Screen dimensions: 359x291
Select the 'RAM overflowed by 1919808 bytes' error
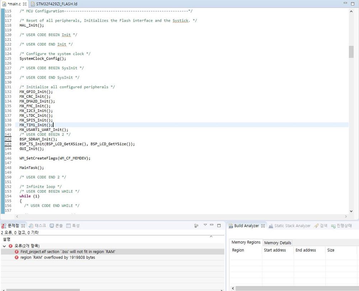pyautogui.click(x=112, y=257)
